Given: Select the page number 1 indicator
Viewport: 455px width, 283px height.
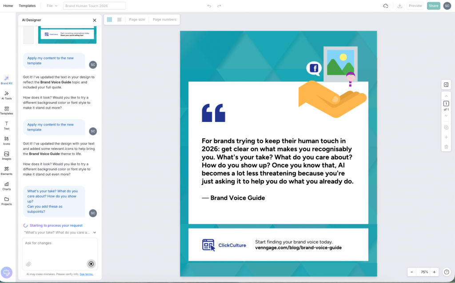Looking at the screenshot, I should click(446, 103).
